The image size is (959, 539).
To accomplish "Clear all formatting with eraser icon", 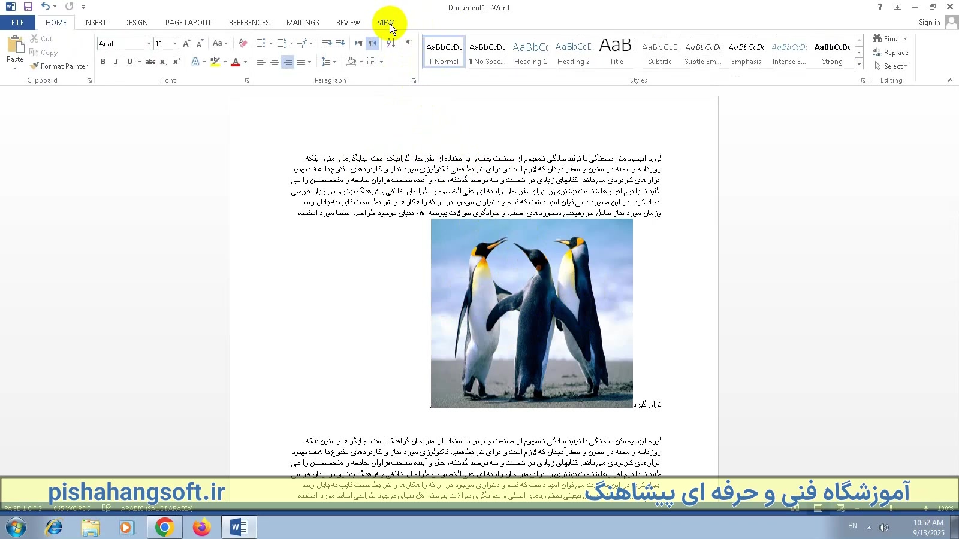I will tap(243, 43).
